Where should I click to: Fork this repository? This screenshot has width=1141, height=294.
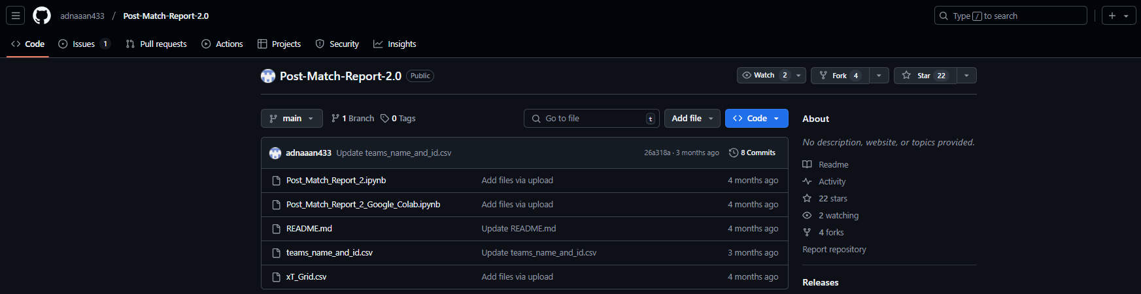840,76
